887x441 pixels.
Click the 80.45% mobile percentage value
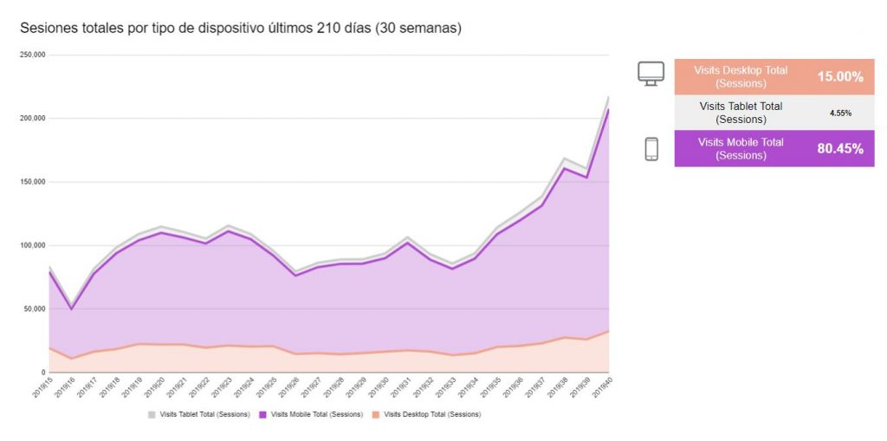click(x=840, y=149)
